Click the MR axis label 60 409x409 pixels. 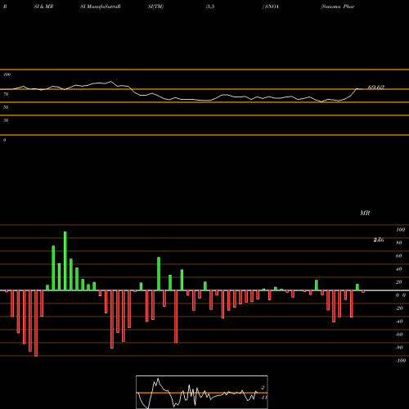[399, 256]
